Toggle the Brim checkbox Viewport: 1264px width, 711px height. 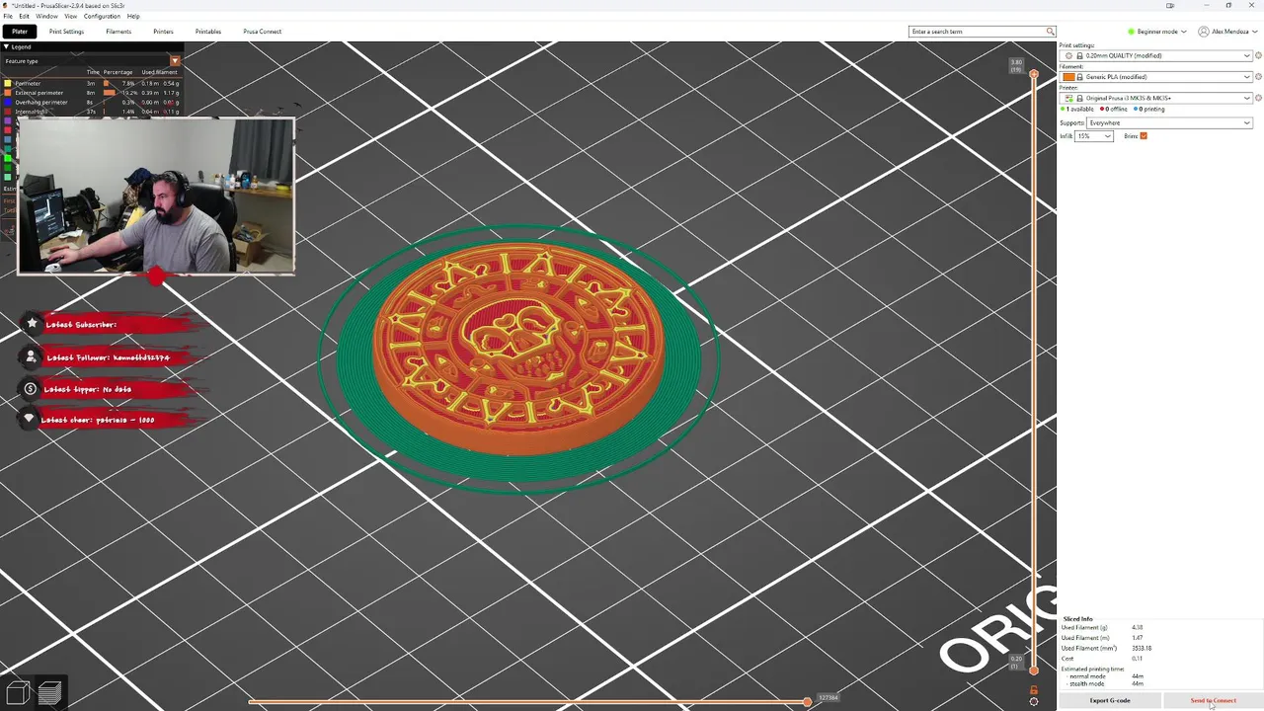1144,136
